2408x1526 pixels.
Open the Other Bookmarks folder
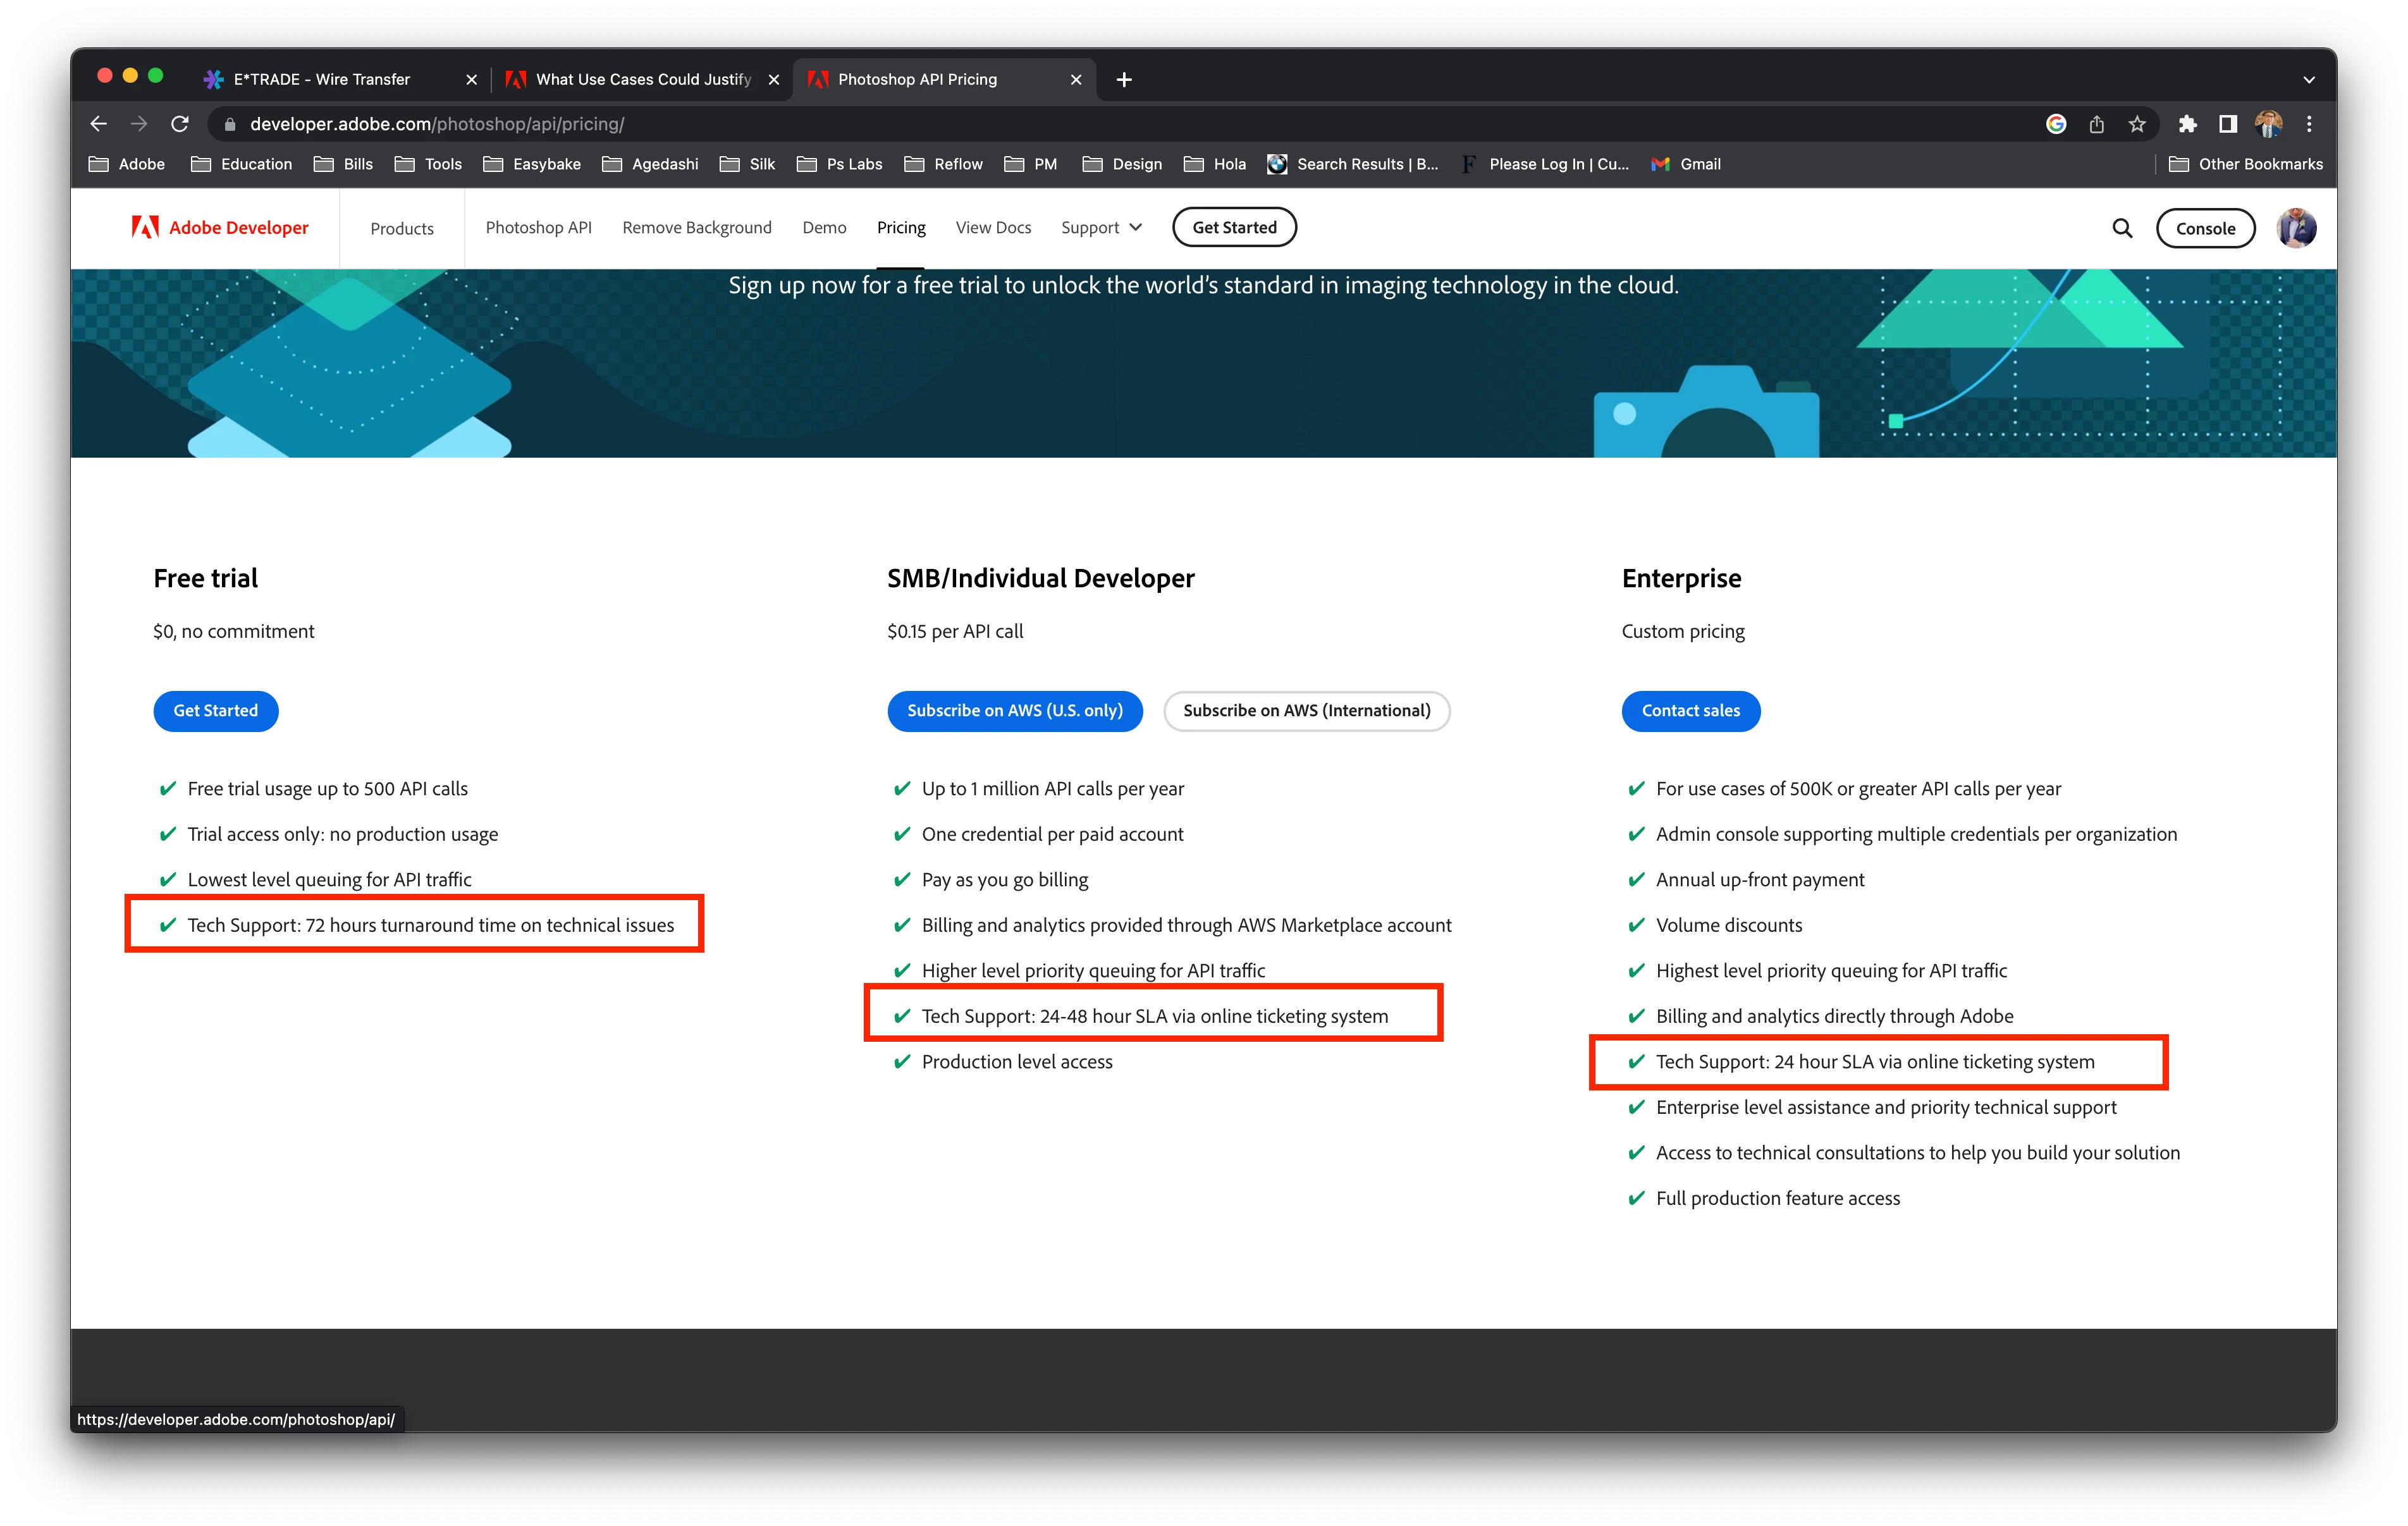click(2246, 164)
